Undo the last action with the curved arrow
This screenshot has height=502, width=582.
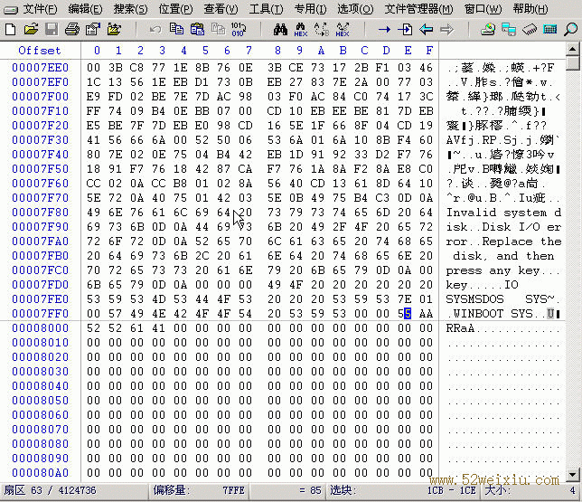coord(155,29)
